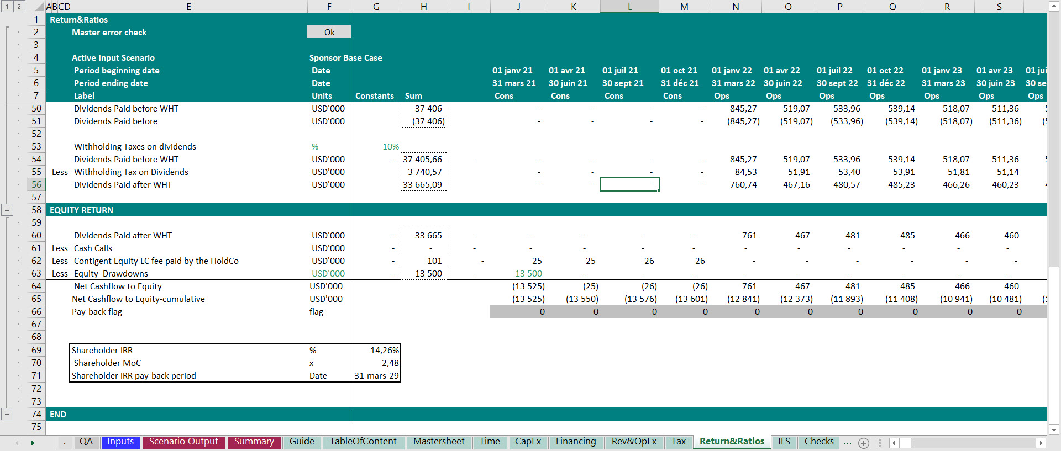This screenshot has height=451, width=1061.
Task: Open the Tax sheet tab
Action: click(679, 442)
